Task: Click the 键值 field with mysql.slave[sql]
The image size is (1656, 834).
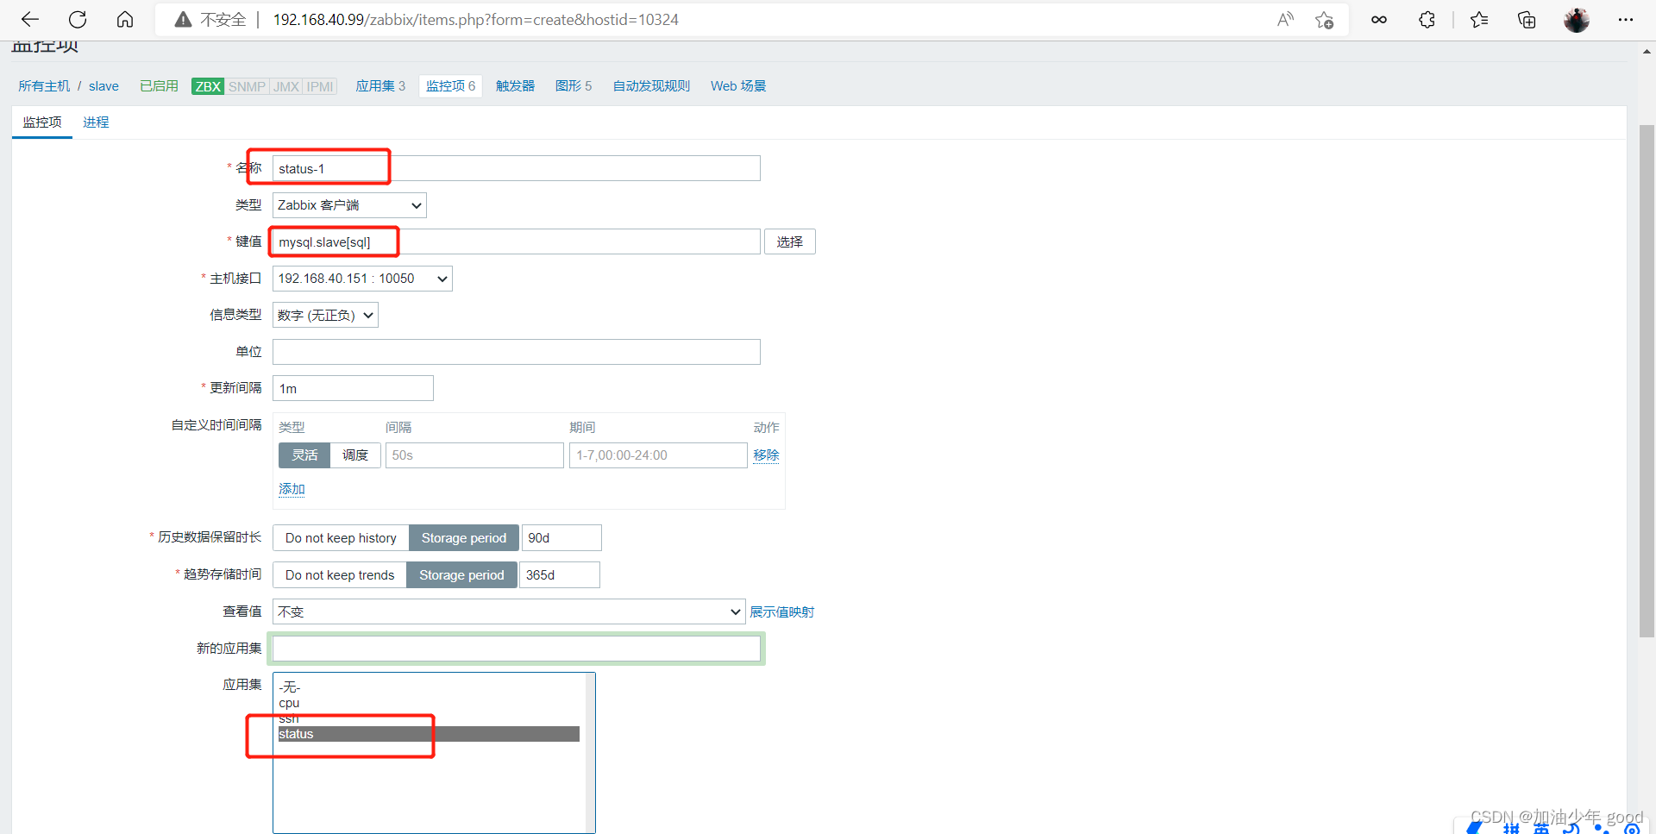Action: click(517, 241)
